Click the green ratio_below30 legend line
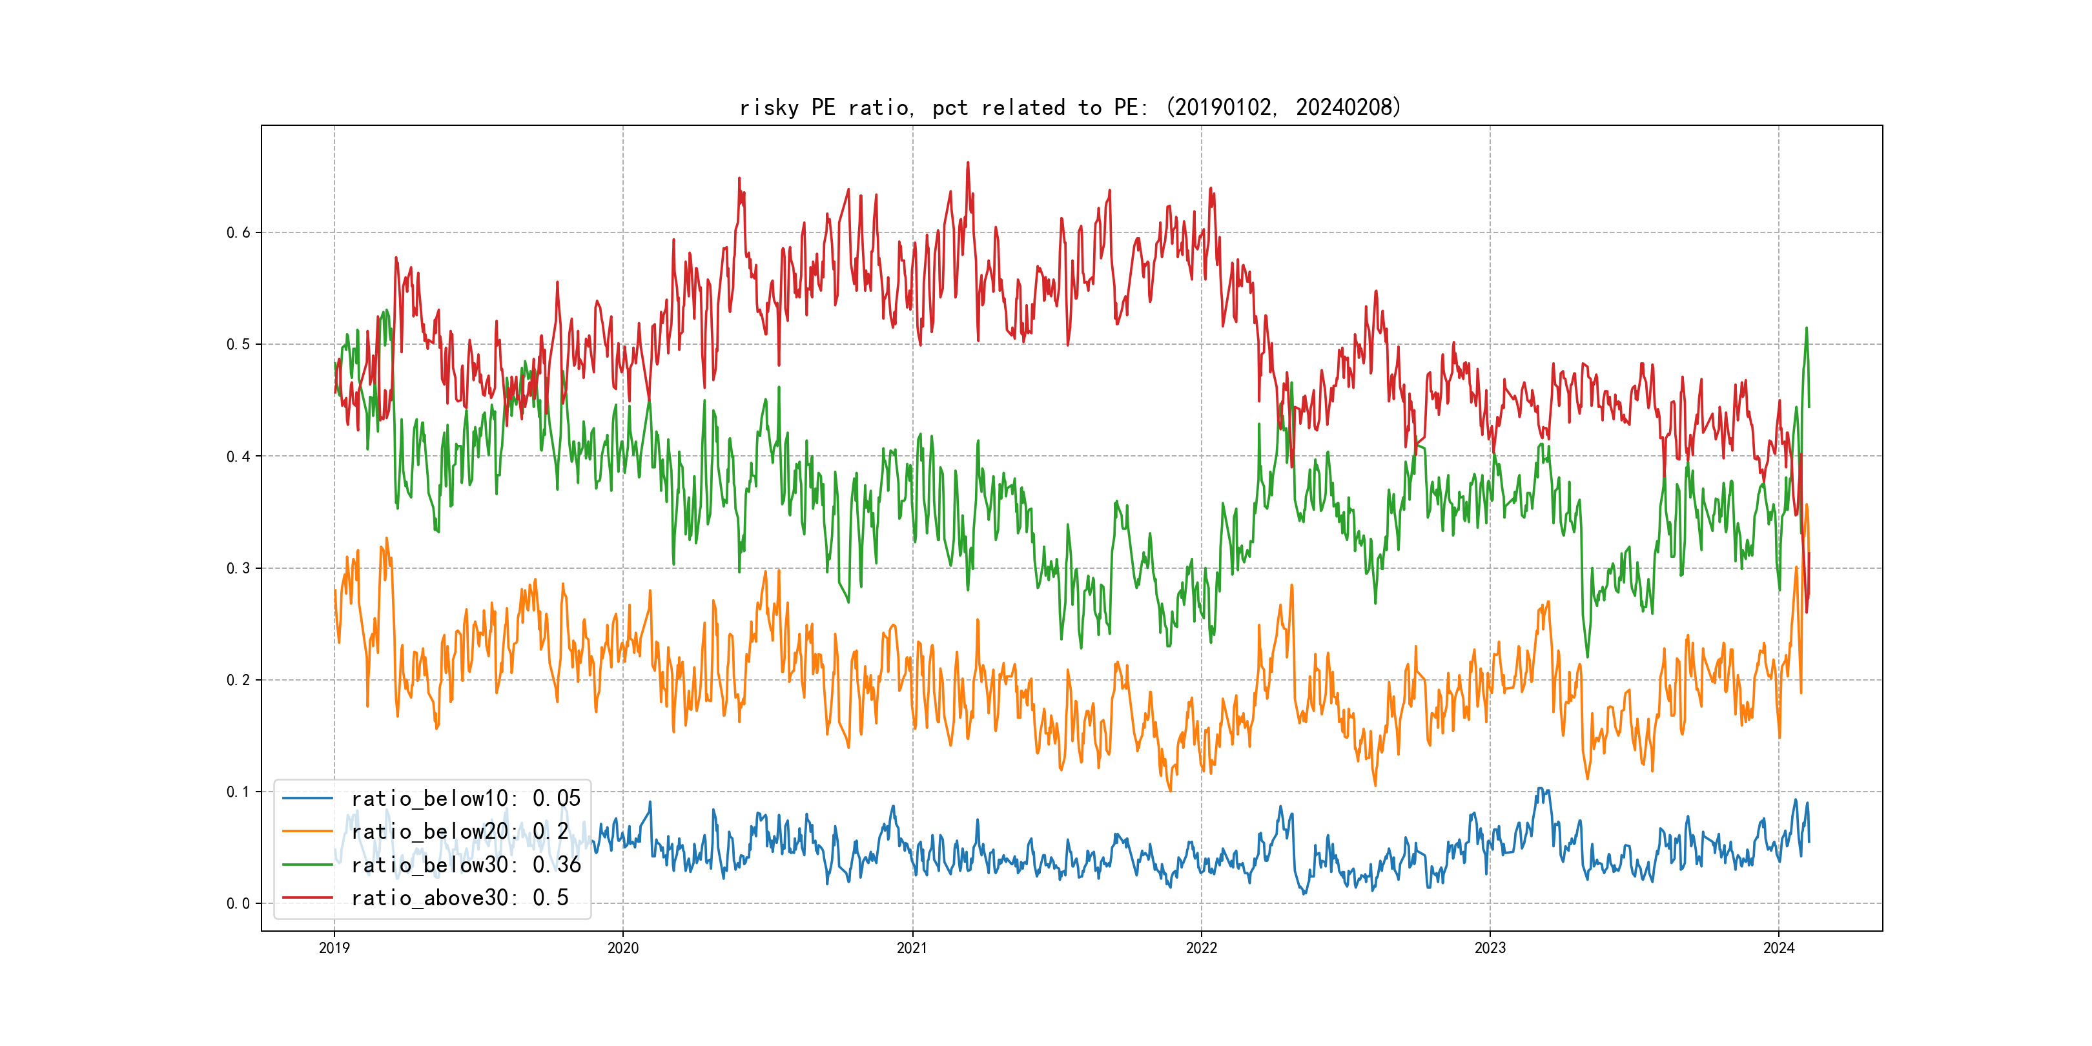This screenshot has width=2092, height=1046. (307, 865)
